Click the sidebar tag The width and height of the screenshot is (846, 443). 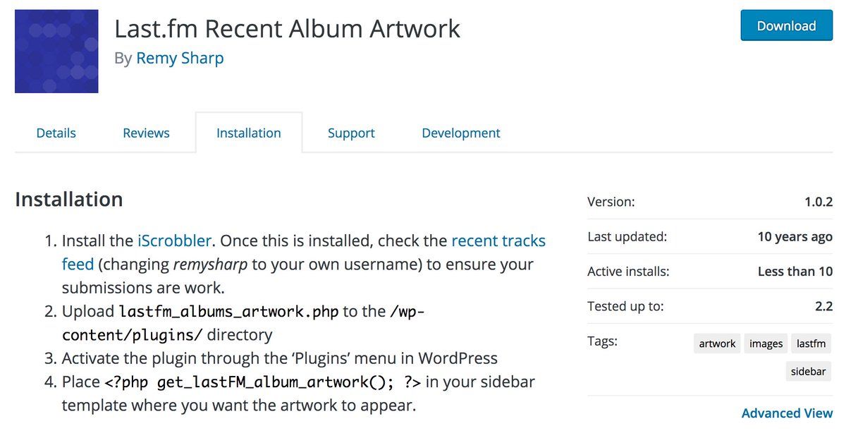coord(809,371)
